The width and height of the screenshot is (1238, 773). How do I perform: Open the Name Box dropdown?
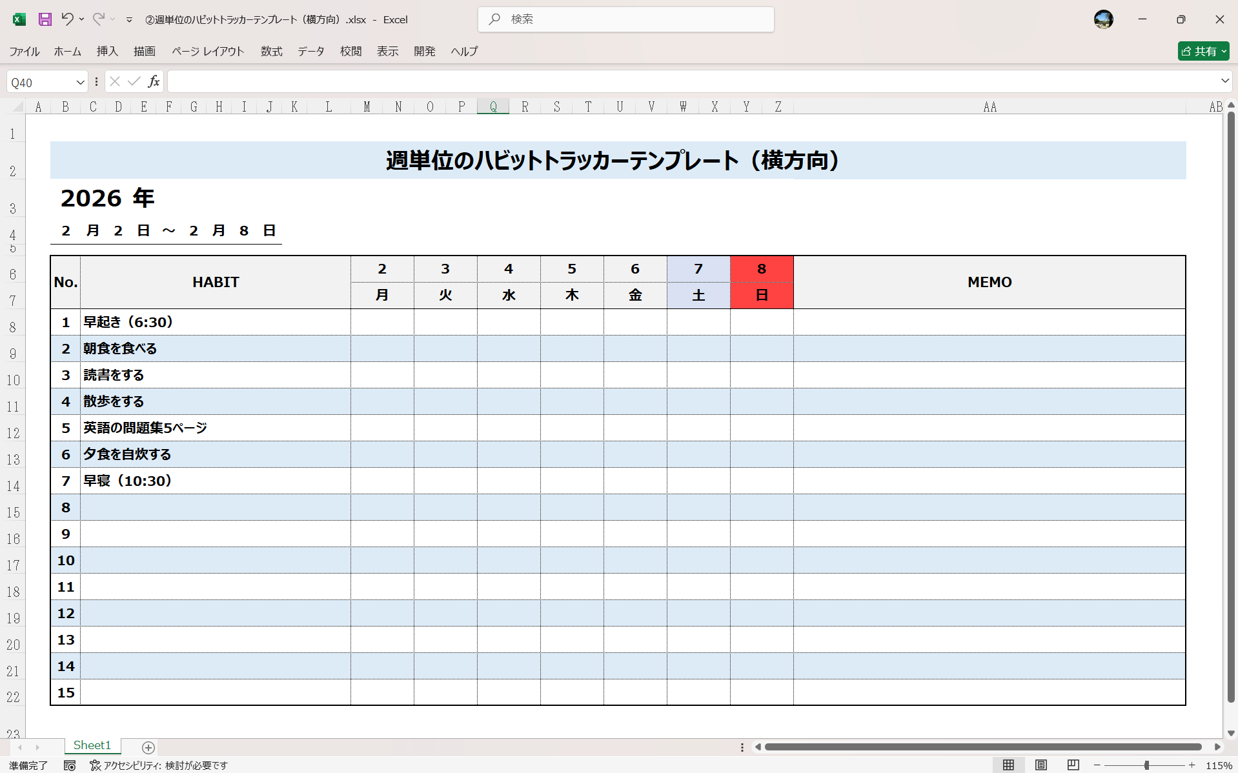point(80,81)
